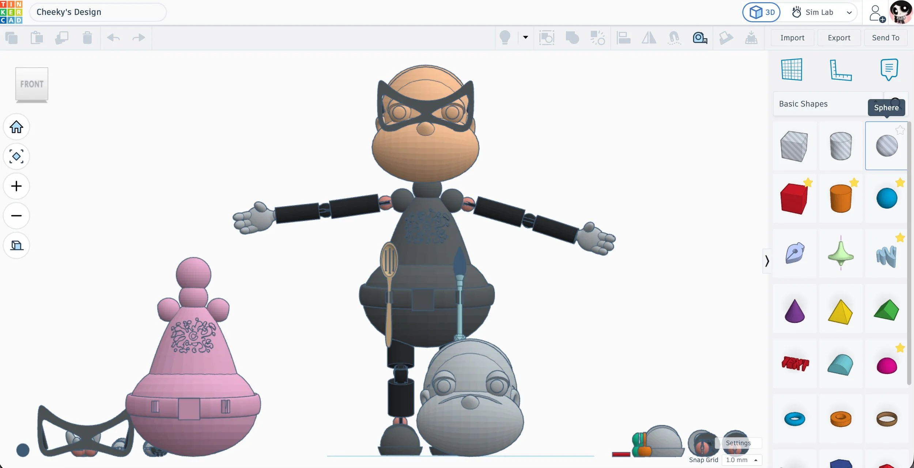914x468 pixels.
Task: Toggle the Cruise magnet icon
Action: pyautogui.click(x=675, y=38)
